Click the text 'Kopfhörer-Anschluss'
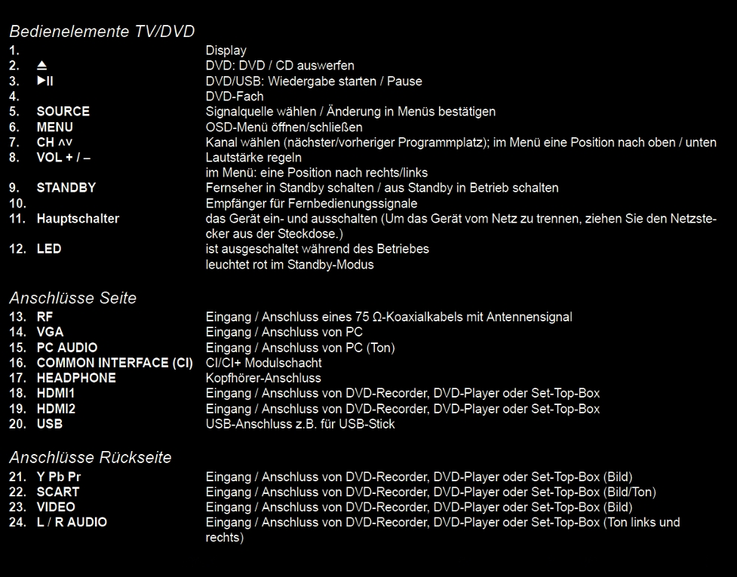This screenshot has height=577, width=737. [263, 378]
